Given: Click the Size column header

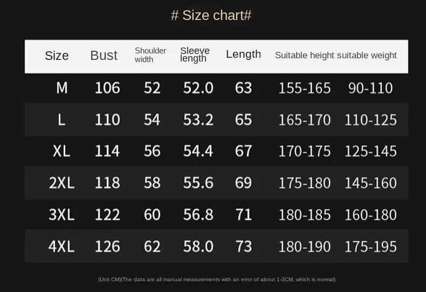Looking at the screenshot, I should pyautogui.click(x=57, y=56).
